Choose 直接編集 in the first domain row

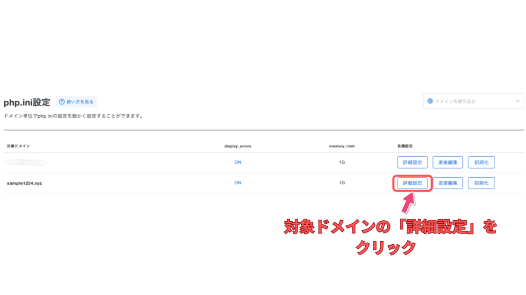[448, 162]
